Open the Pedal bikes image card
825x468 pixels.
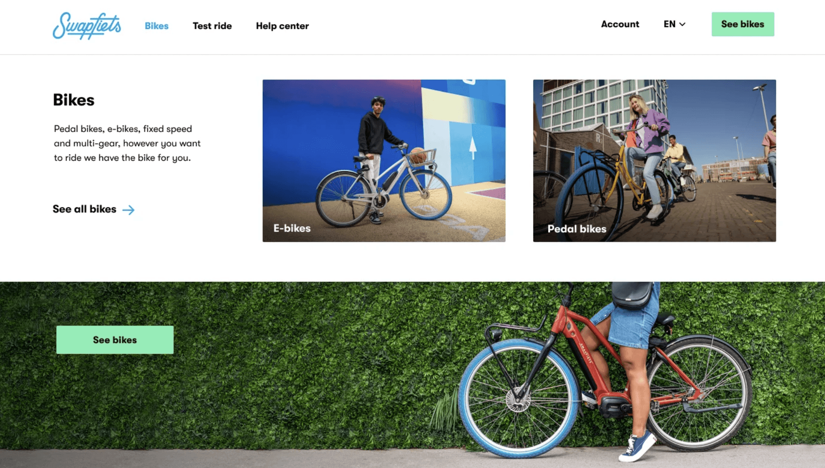pyautogui.click(x=654, y=161)
